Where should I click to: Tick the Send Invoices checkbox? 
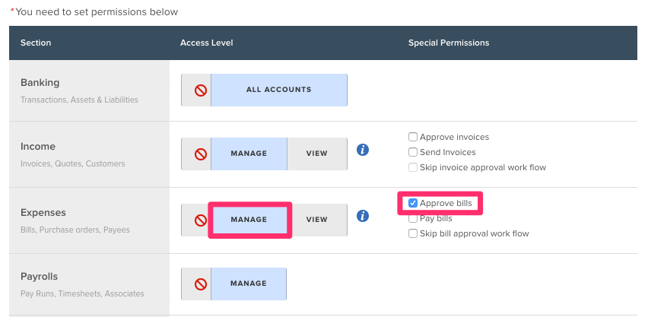pos(412,152)
